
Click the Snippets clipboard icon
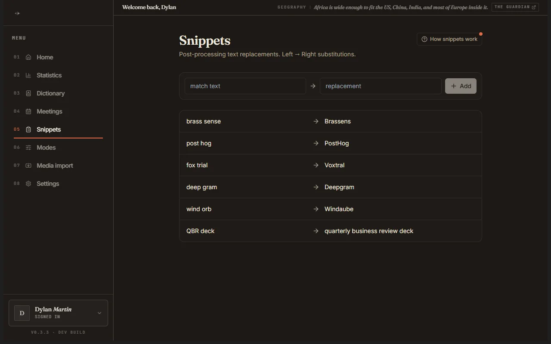point(28,129)
